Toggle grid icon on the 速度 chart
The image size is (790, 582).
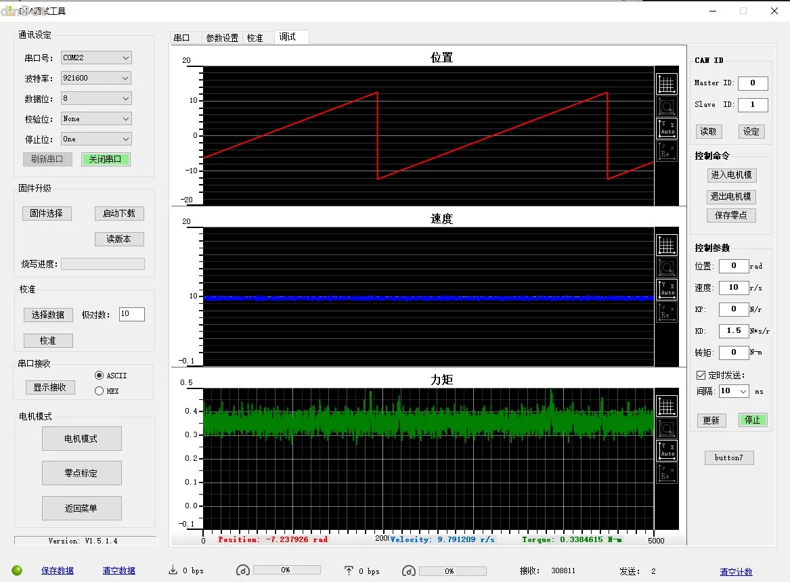coord(666,245)
